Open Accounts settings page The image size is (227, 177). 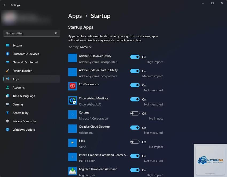(x=32, y=87)
